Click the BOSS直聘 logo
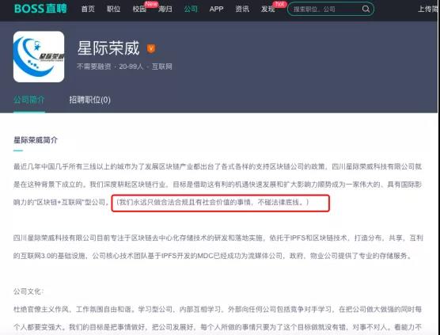The image size is (440, 335). point(40,9)
